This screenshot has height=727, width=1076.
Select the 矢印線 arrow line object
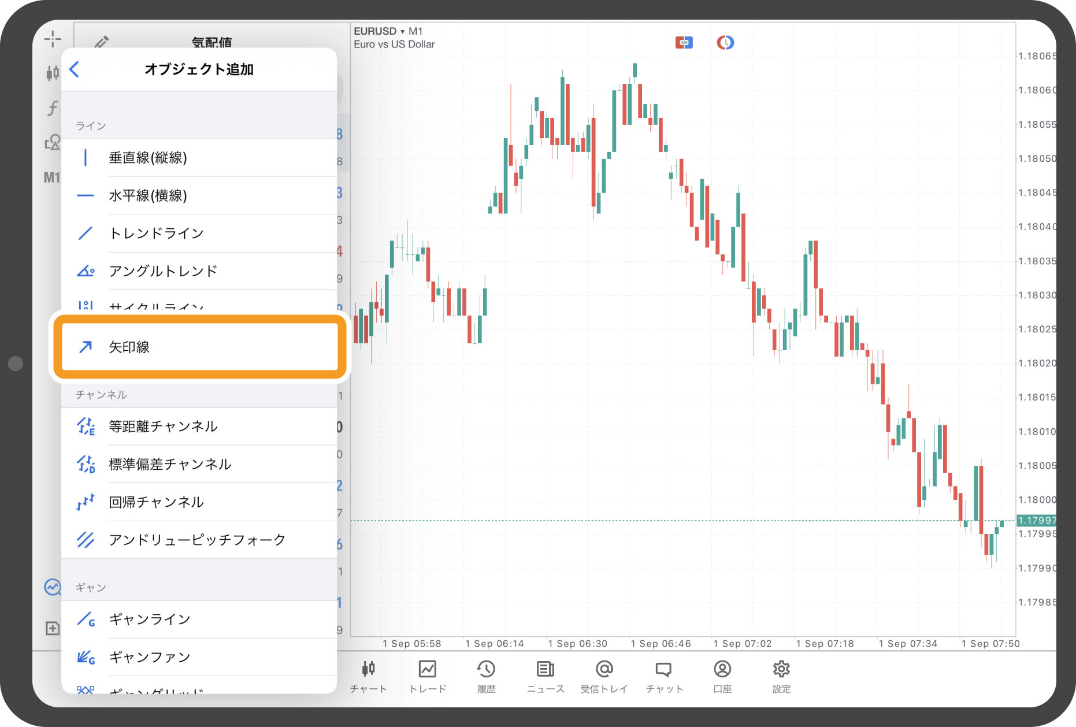tap(199, 347)
